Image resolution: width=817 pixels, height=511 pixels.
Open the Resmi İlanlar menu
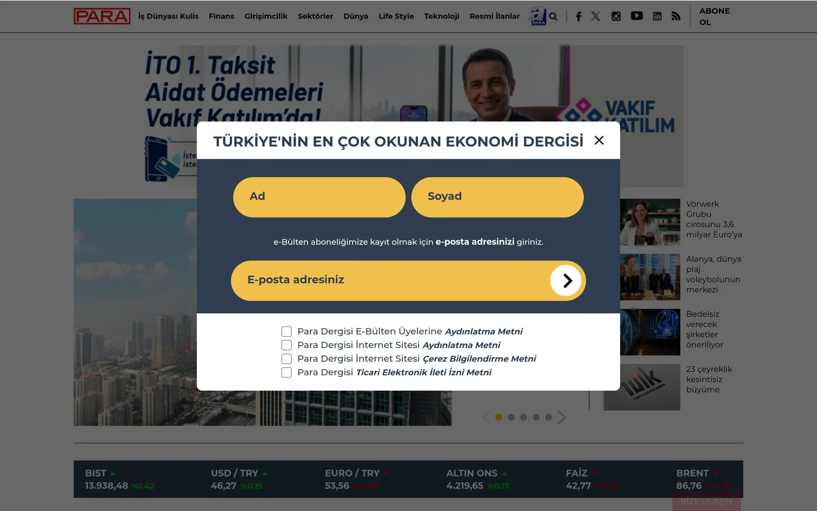pyautogui.click(x=495, y=16)
